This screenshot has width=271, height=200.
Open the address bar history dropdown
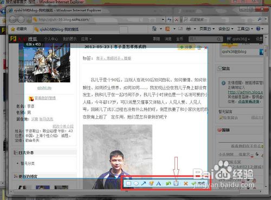pyautogui.click(x=163, y=20)
